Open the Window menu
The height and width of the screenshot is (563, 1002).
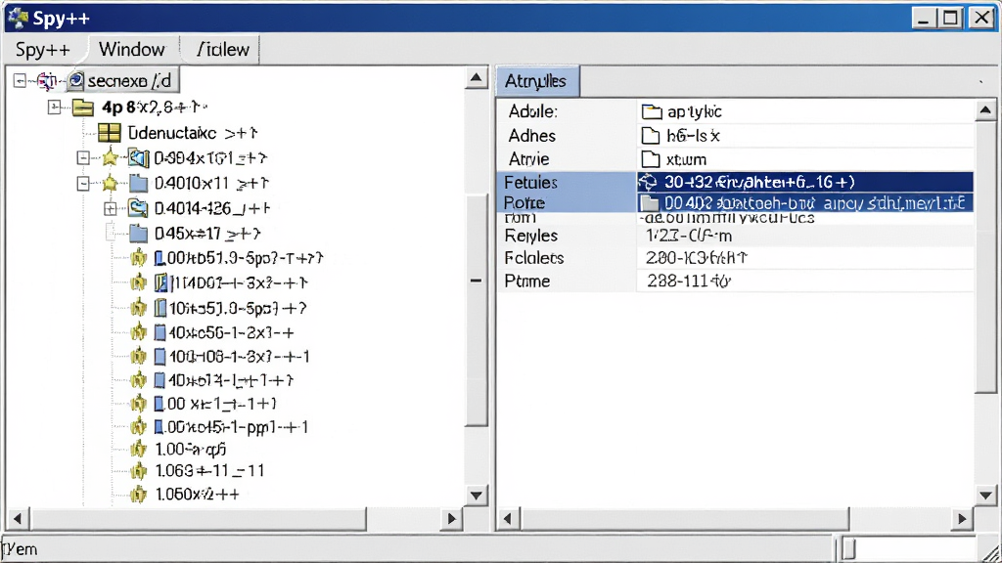tap(132, 49)
